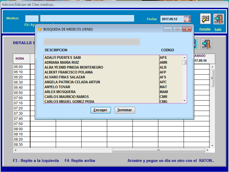This screenshot has height=172, width=229.
Task: Click the schedule grid vertical scroll down arrow
Action: coord(212,146)
